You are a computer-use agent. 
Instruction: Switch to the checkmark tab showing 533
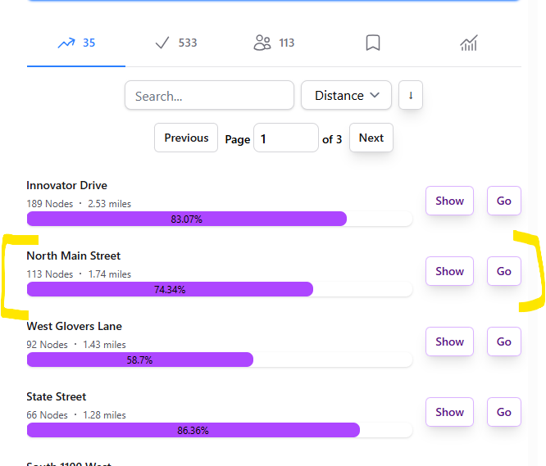tap(175, 43)
